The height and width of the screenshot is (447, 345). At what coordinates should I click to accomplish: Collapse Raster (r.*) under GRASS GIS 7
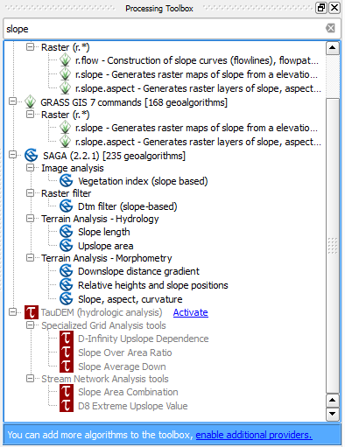pyautogui.click(x=31, y=114)
